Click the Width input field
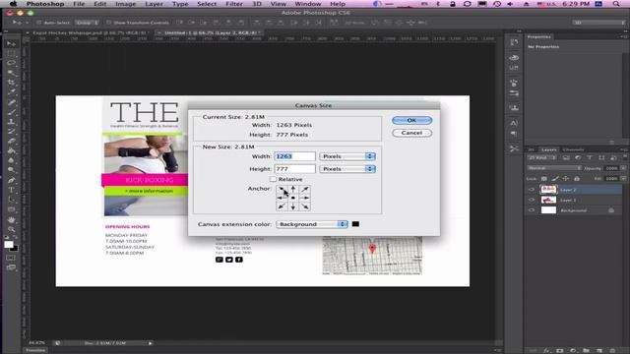The width and height of the screenshot is (630, 354). click(294, 156)
